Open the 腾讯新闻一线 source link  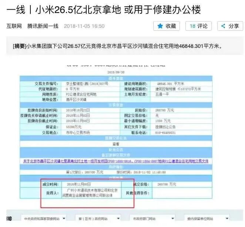click(x=43, y=26)
